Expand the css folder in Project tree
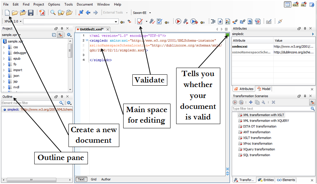The image size is (317, 184). tap(4, 47)
